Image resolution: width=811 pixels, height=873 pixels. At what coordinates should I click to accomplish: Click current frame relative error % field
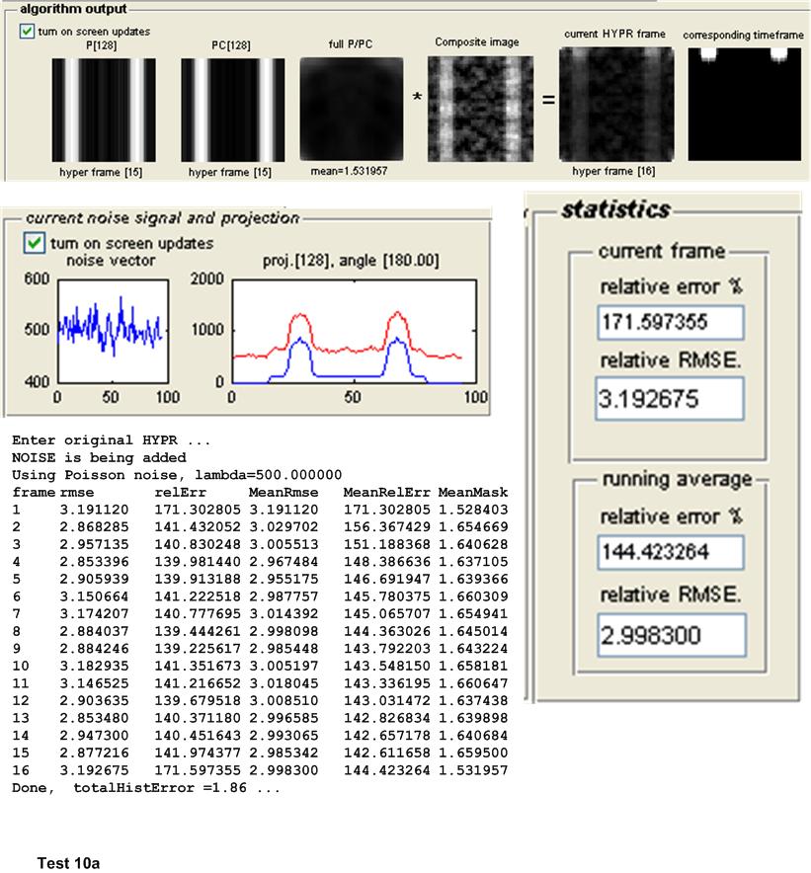(670, 322)
